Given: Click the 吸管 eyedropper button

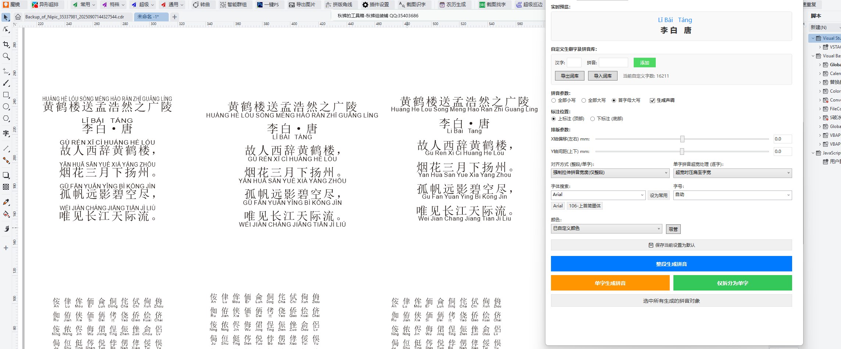Looking at the screenshot, I should point(673,229).
